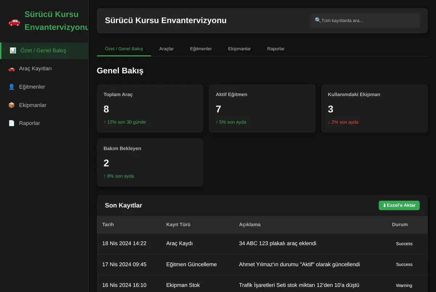436x292 pixels.
Task: Click the magnifier search icon
Action: [318, 20]
